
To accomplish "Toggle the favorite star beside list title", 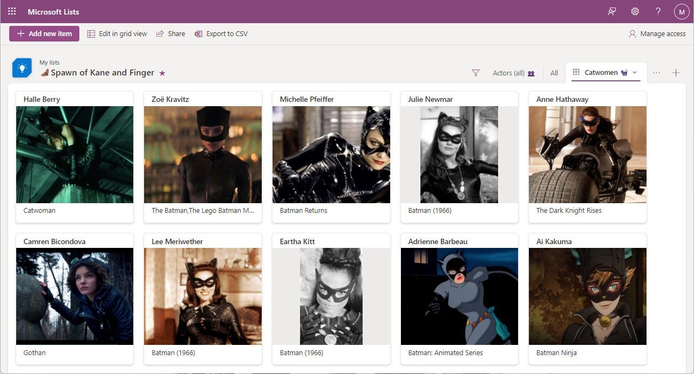I will [162, 73].
